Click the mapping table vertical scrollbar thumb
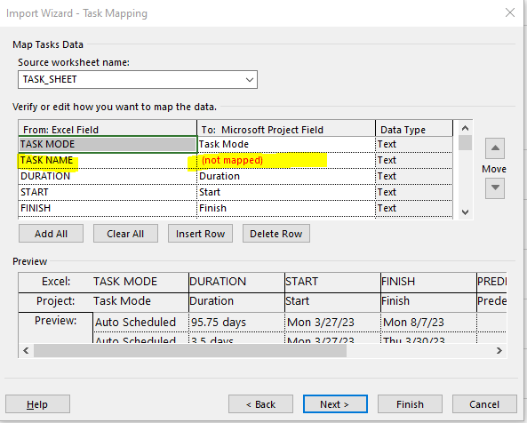527x423 pixels. point(465,142)
